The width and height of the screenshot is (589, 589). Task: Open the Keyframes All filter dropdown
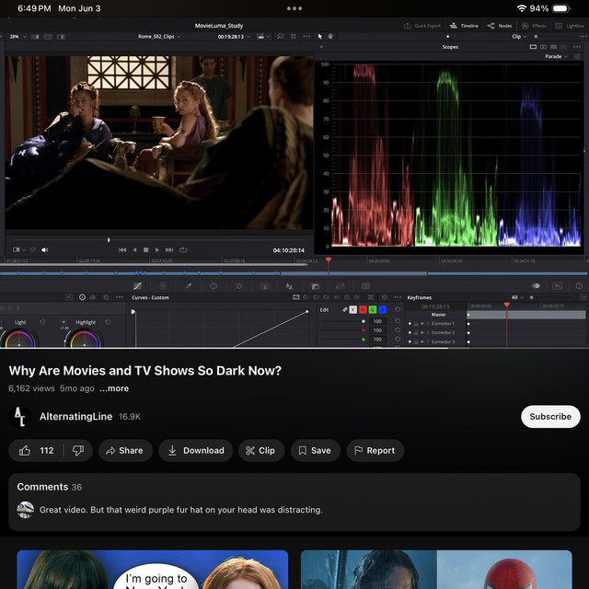click(517, 297)
